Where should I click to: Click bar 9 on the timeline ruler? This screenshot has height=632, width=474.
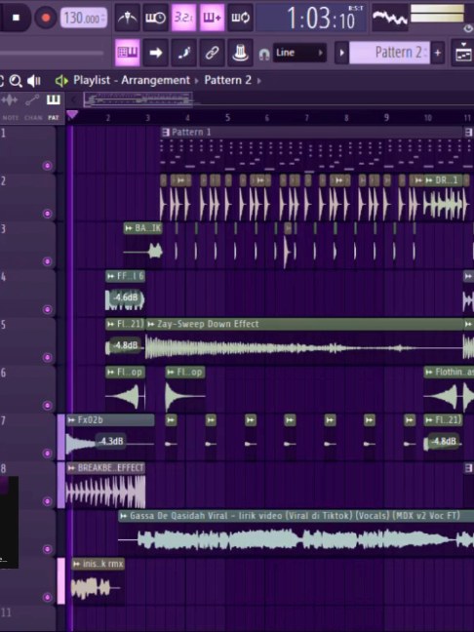(386, 118)
